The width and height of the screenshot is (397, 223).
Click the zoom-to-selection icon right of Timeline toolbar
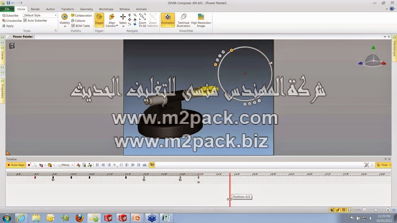(x=367, y=165)
